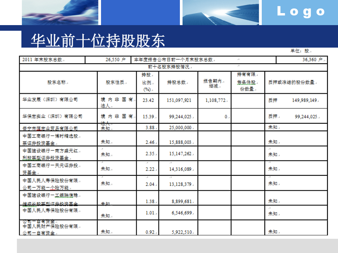Select the total shares 151,097,921
The width and height of the screenshot is (338, 253).
179,100
